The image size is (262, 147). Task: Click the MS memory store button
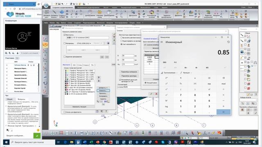(207, 68)
